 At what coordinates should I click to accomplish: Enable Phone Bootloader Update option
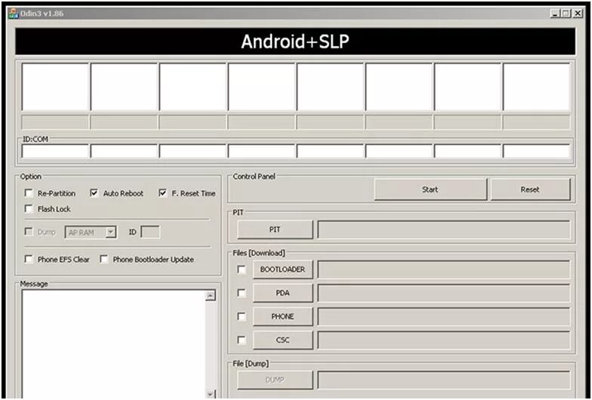[x=104, y=259]
